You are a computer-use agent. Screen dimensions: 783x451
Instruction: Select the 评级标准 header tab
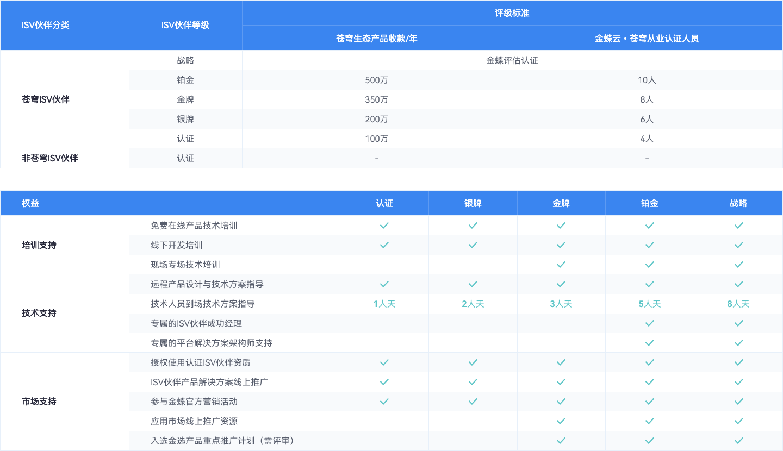coord(512,12)
